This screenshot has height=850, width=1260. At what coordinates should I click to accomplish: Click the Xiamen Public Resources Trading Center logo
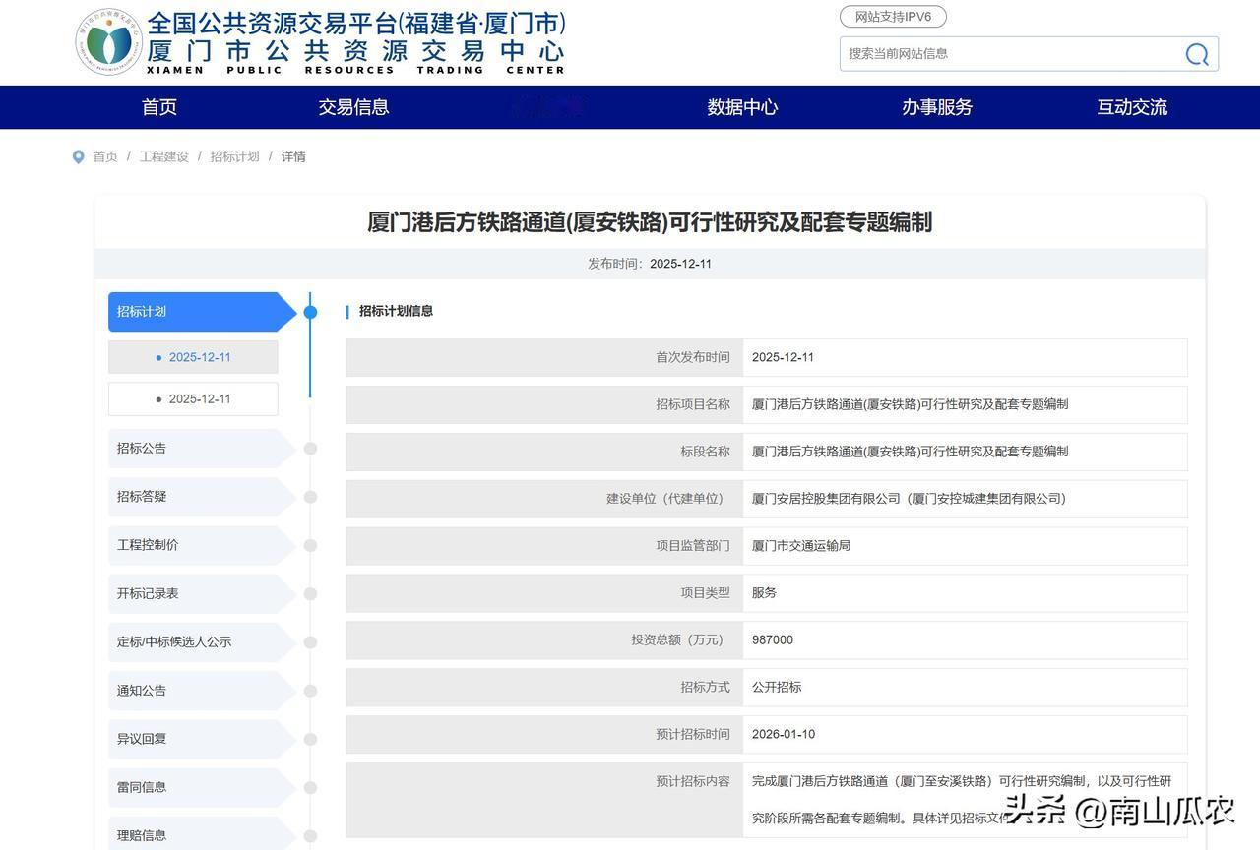[108, 41]
